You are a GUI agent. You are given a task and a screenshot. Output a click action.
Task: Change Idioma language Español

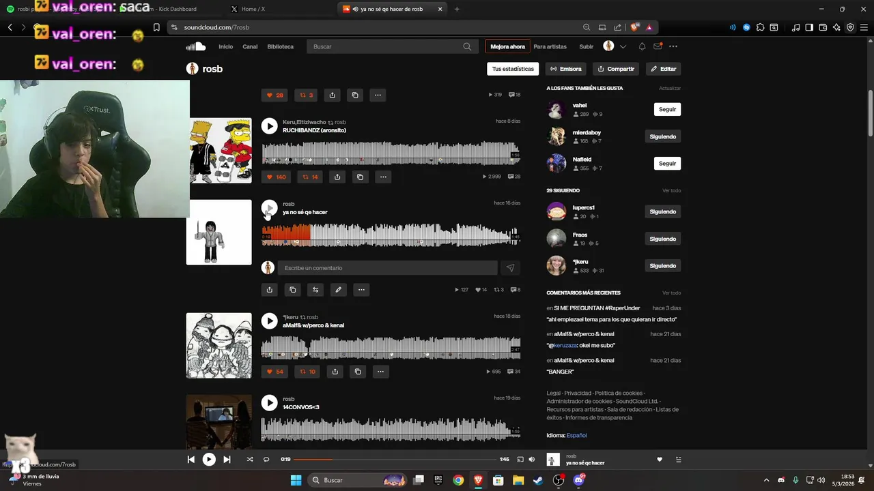point(576,435)
